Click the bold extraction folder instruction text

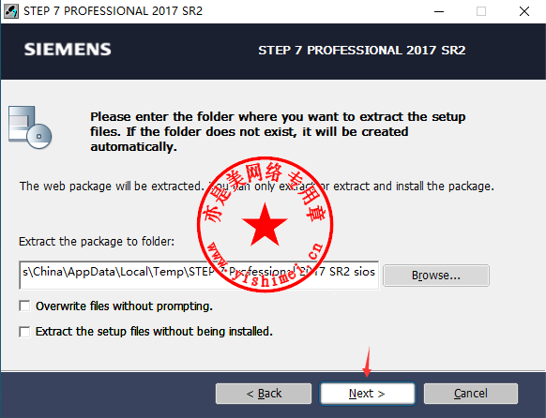[x=278, y=132]
